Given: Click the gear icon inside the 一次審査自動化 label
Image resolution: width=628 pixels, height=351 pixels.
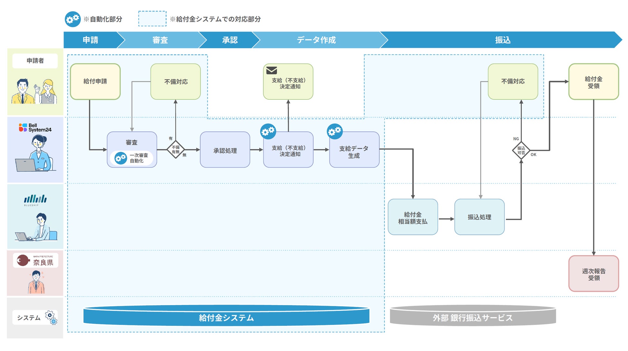Looking at the screenshot, I should (x=121, y=158).
